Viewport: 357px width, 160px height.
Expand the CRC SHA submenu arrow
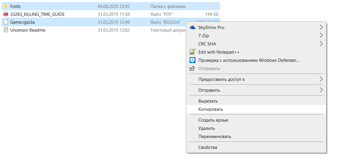point(321,44)
